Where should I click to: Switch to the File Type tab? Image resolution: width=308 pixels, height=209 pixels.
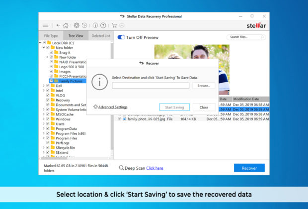[x=51, y=36]
